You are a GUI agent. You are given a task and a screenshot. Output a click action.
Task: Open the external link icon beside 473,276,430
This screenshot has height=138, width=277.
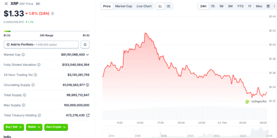point(88,115)
